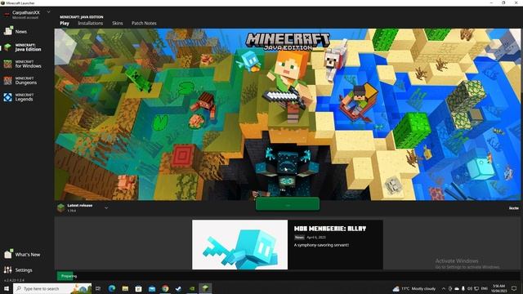Open File Explorer from taskbar
This screenshot has width=523, height=294.
pyautogui.click(x=125, y=288)
